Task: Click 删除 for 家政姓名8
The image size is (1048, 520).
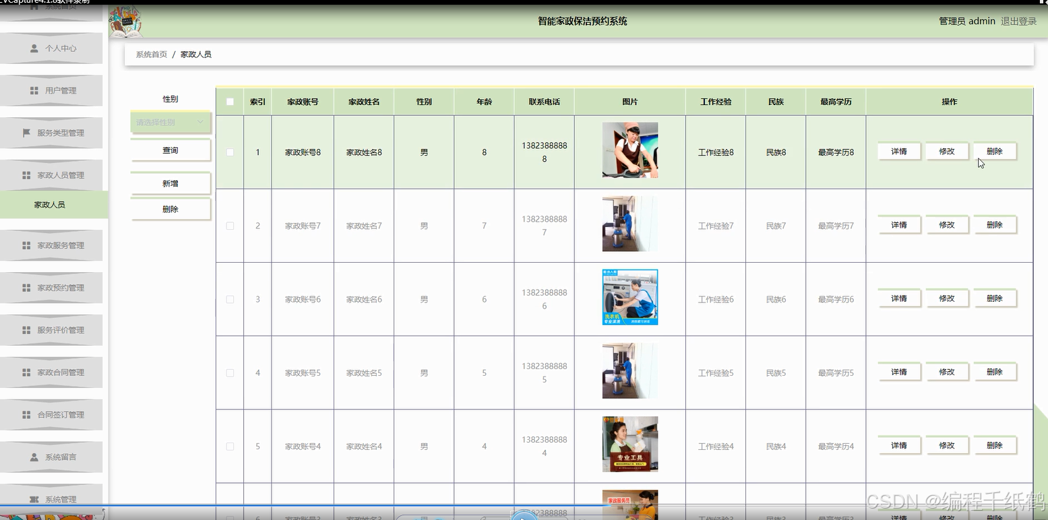Action: point(995,152)
